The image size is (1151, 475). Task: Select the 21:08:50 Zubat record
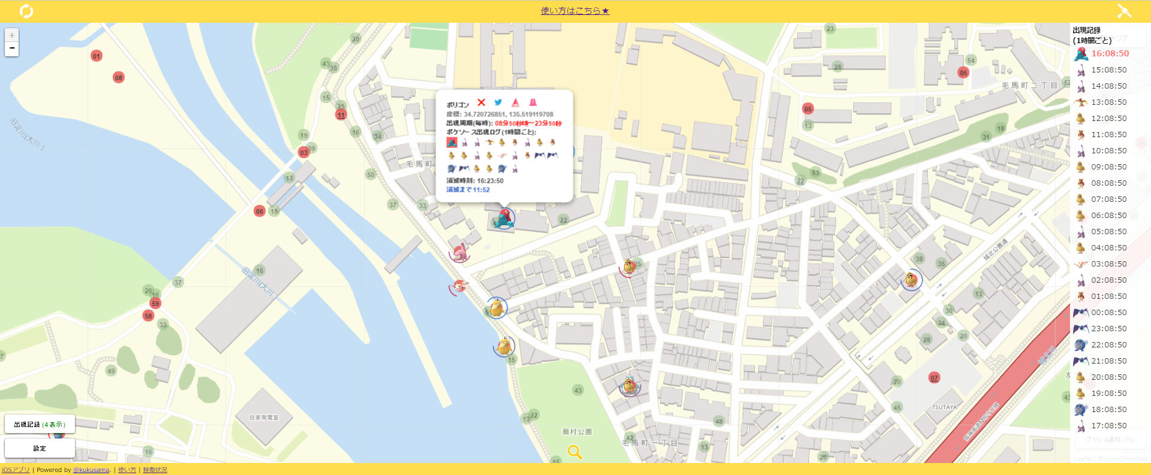coord(1102,361)
